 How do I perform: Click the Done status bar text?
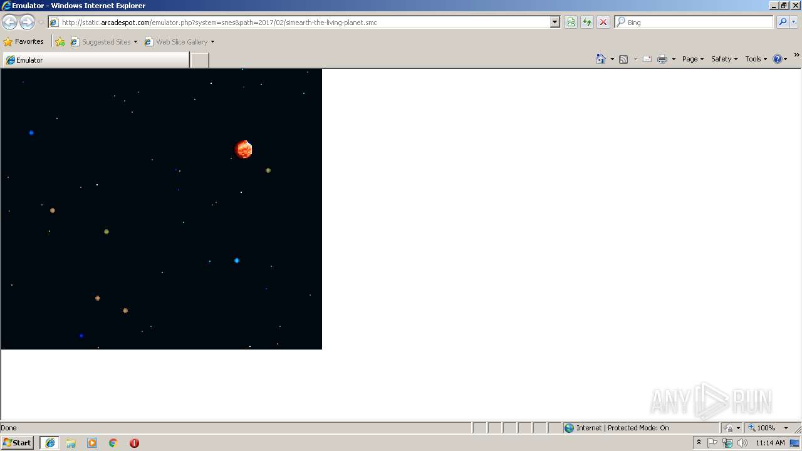click(x=9, y=428)
